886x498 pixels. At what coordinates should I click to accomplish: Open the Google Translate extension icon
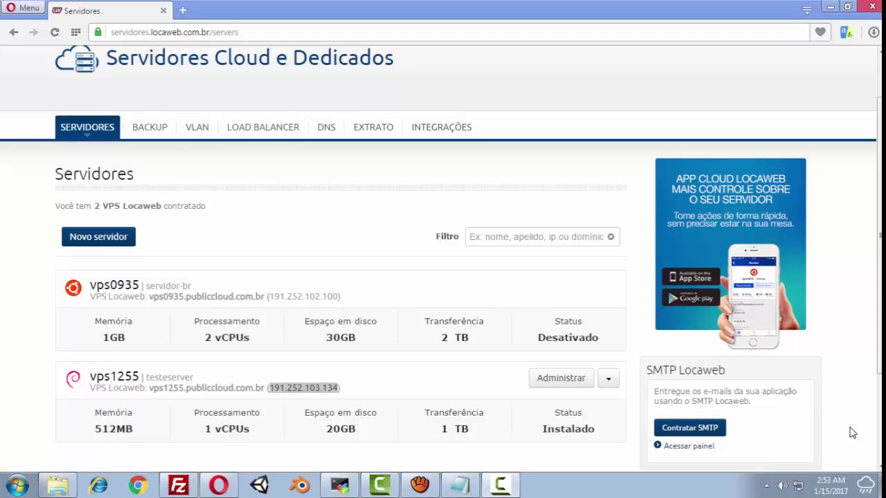pyautogui.click(x=846, y=32)
